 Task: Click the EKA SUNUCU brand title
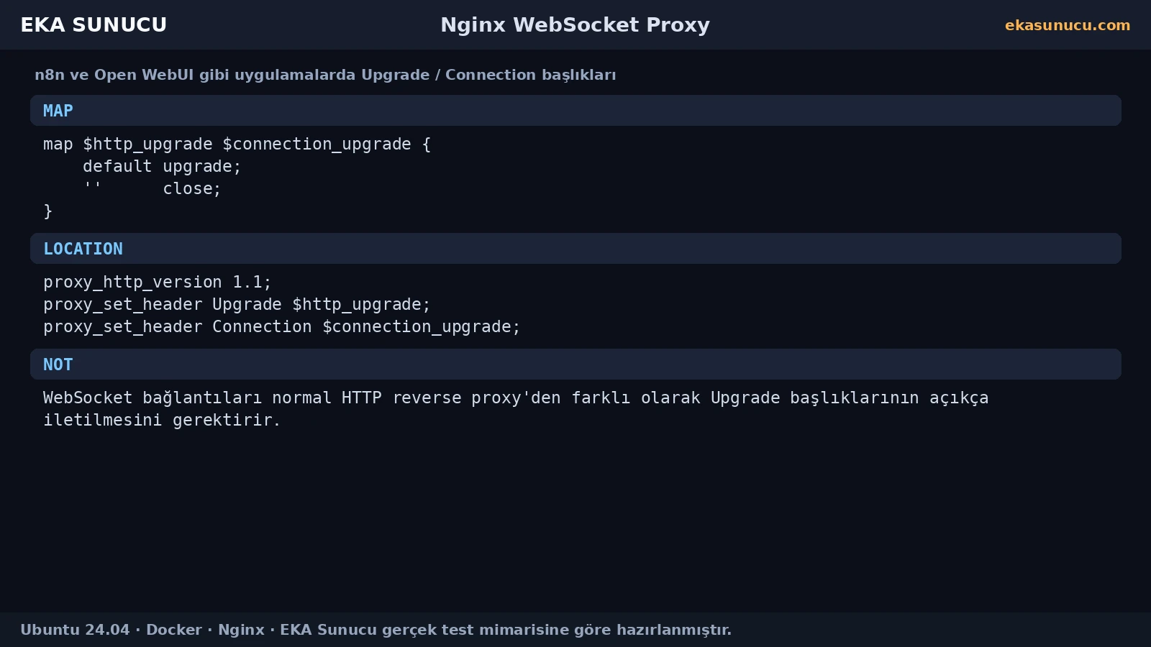tap(94, 25)
